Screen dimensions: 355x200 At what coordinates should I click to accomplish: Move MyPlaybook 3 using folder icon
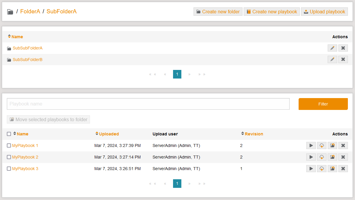point(332,169)
